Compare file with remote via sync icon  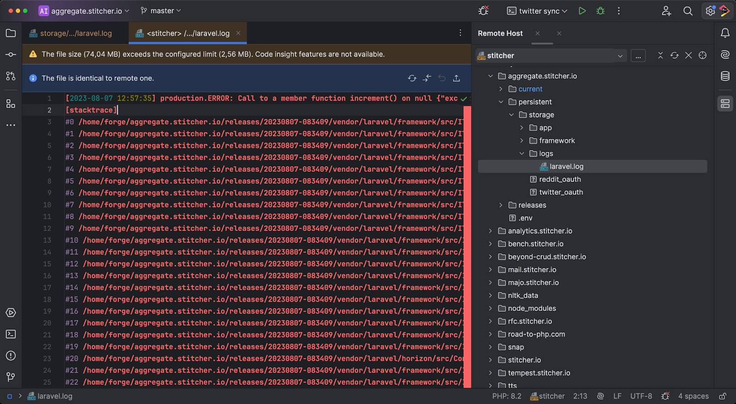click(x=412, y=79)
